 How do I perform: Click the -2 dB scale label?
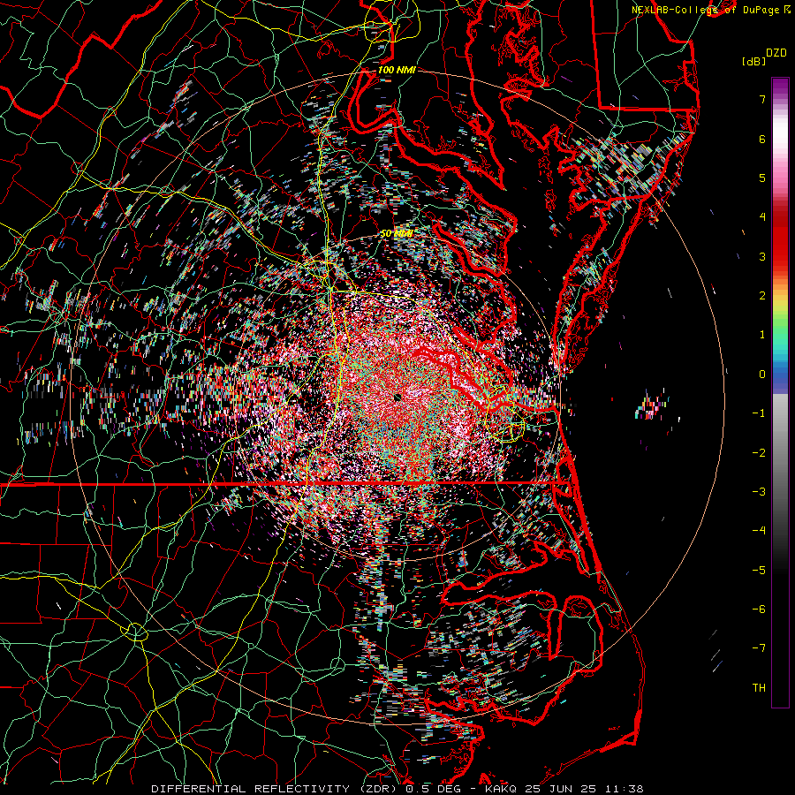(759, 452)
